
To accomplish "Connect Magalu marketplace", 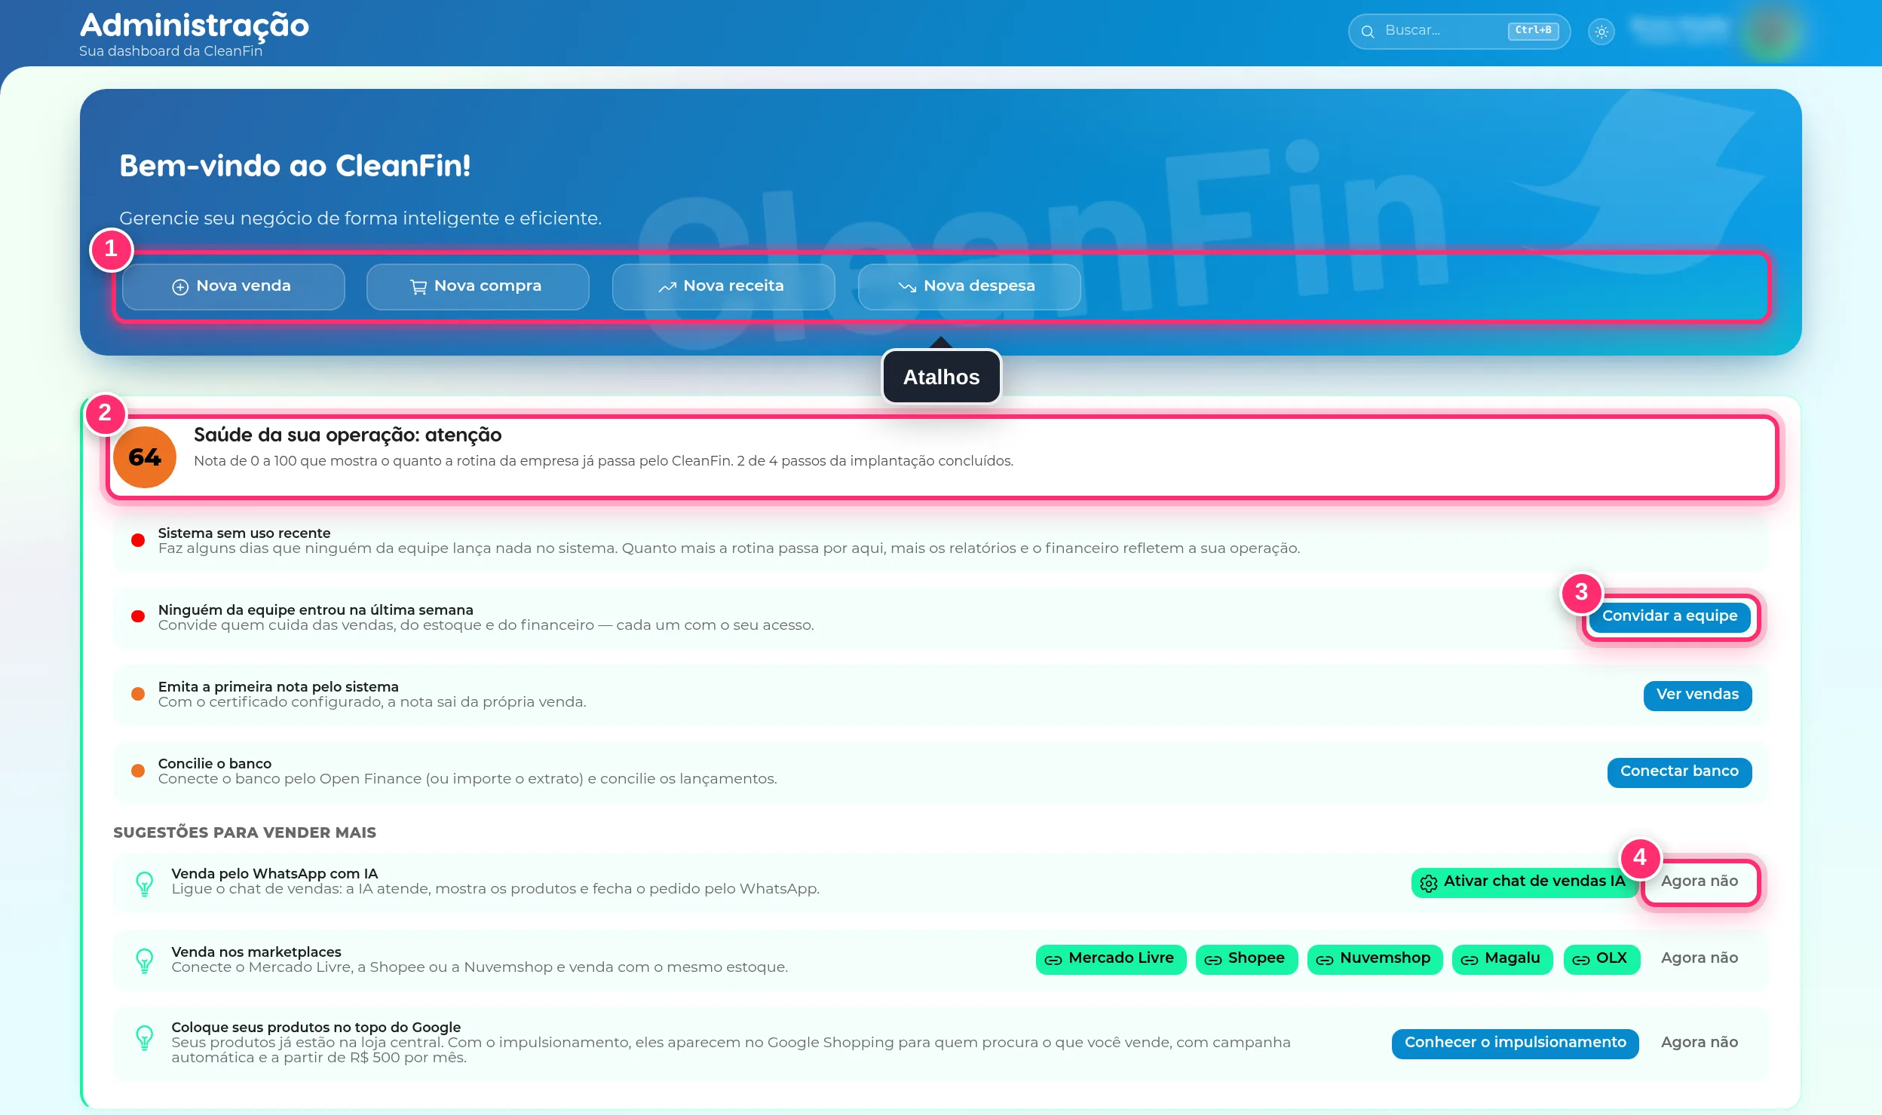I will click(x=1502, y=959).
